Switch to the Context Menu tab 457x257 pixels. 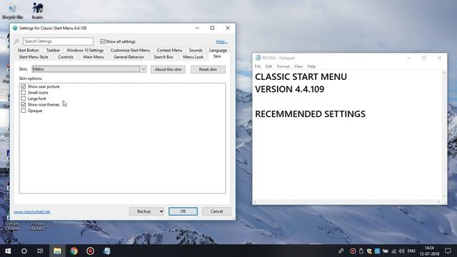click(169, 50)
